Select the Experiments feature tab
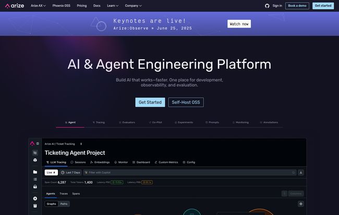Image resolution: width=339 pixels, height=215 pixels. pyautogui.click(x=184, y=123)
